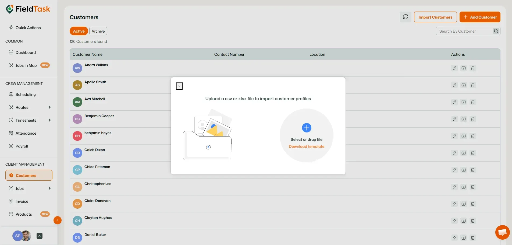Click the blue plus to select a file
512x245 pixels.
pyautogui.click(x=307, y=128)
